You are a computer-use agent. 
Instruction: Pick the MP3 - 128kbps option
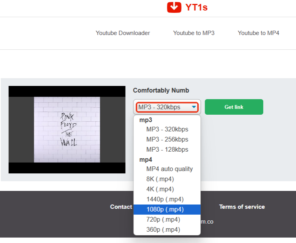coord(167,150)
